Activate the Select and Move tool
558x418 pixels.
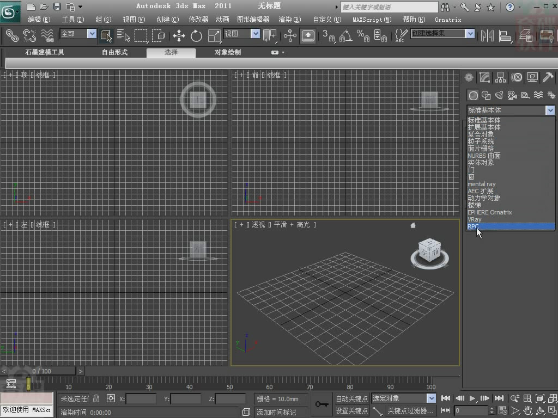coord(179,35)
